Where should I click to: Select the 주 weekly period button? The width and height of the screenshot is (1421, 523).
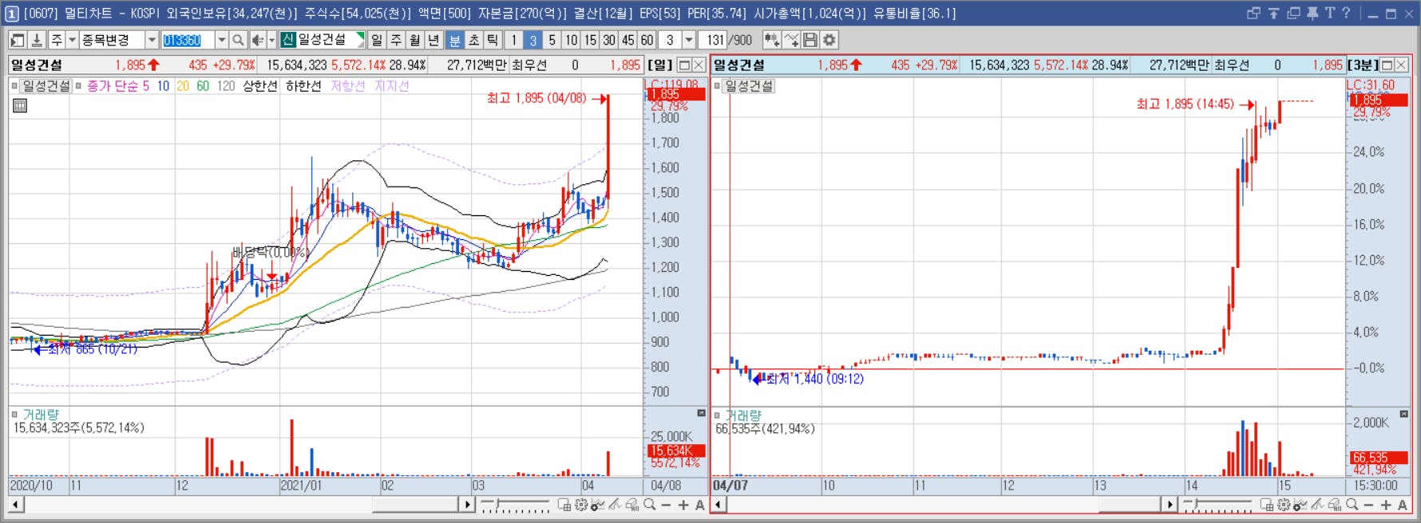pyautogui.click(x=396, y=40)
